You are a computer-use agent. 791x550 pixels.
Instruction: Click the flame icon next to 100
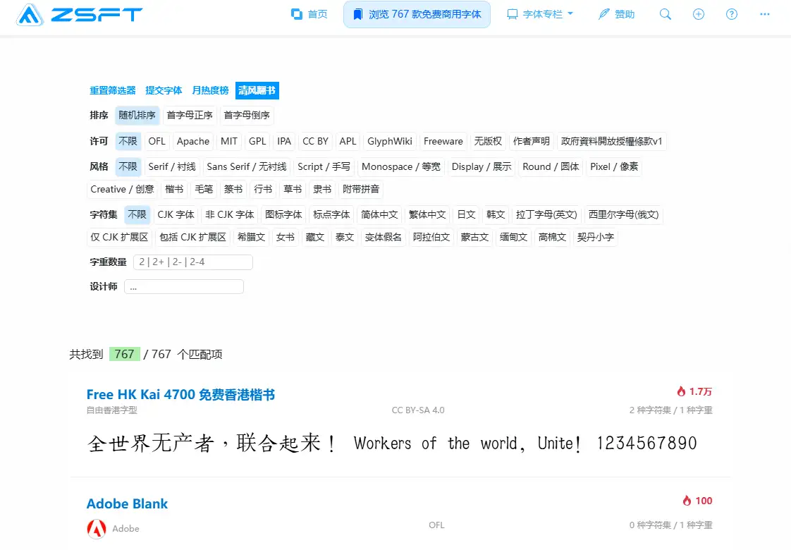[x=687, y=501]
